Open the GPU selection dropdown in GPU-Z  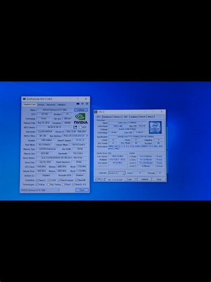click(40, 190)
